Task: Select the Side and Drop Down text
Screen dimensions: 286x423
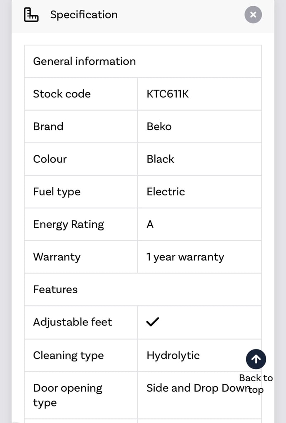Action: click(x=198, y=388)
